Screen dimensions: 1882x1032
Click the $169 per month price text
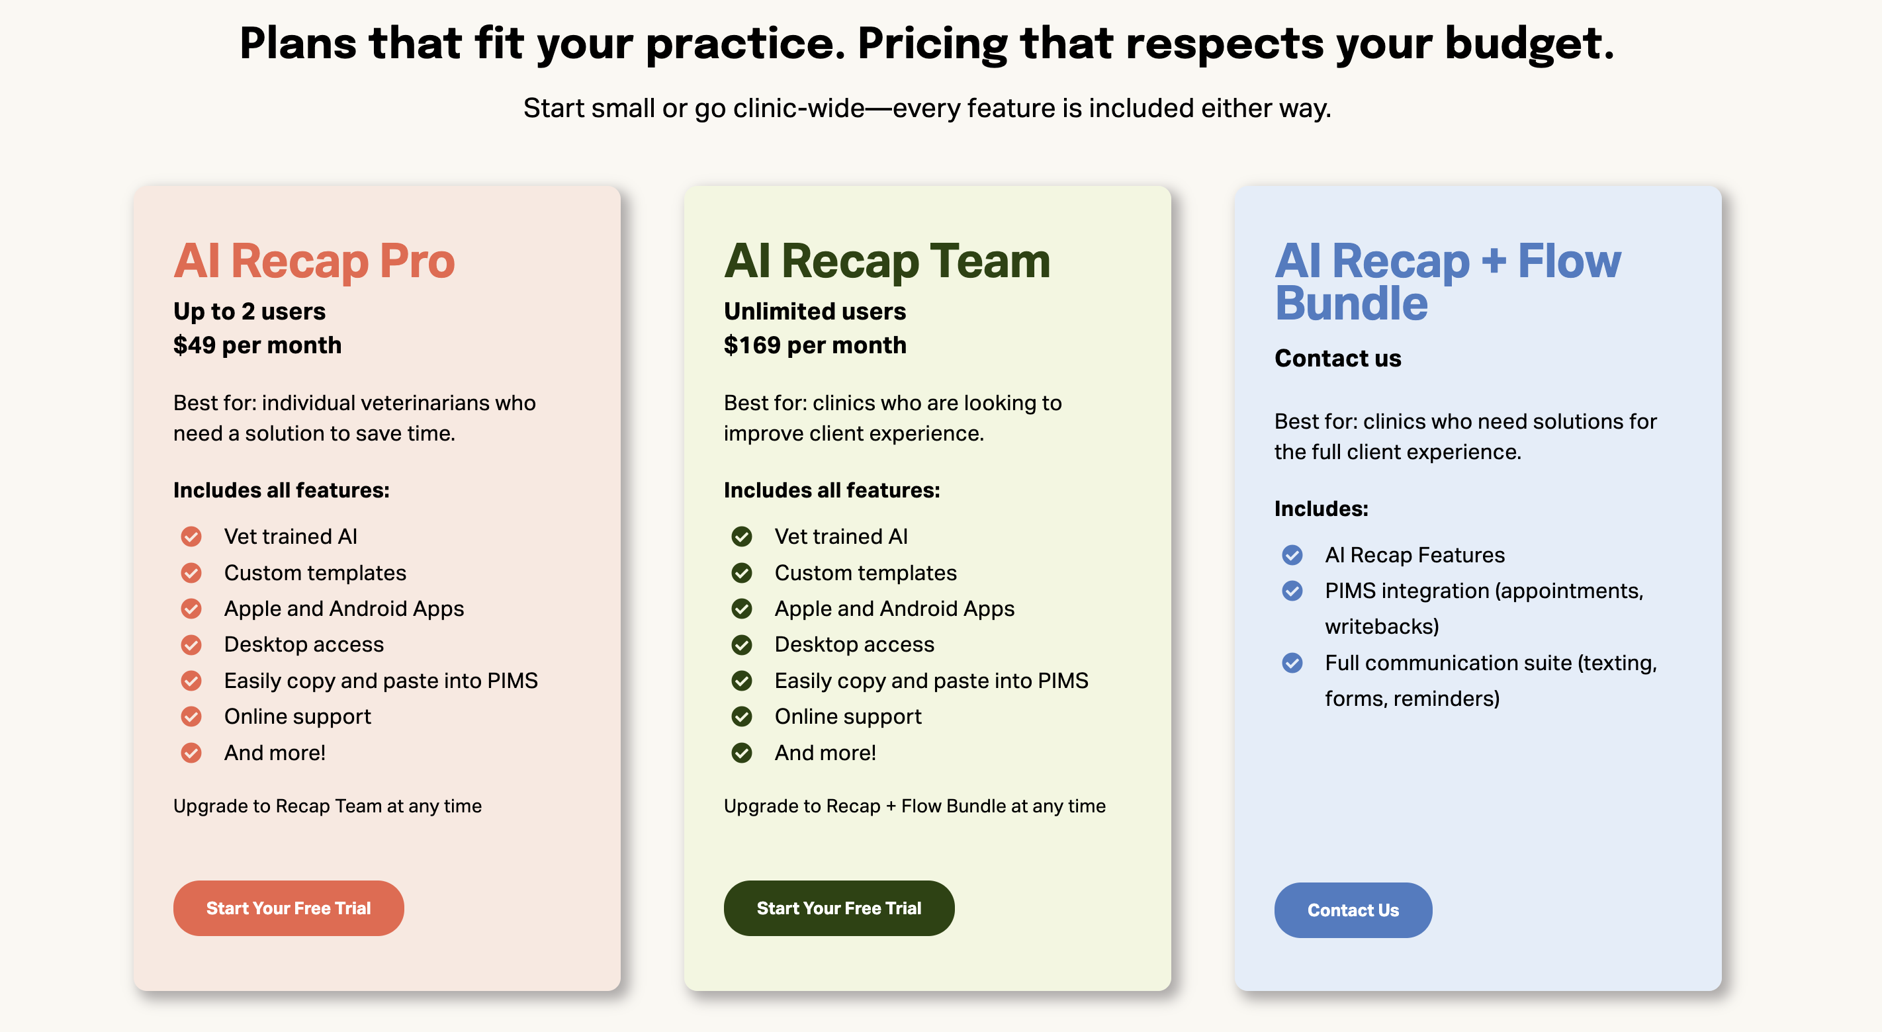point(815,345)
